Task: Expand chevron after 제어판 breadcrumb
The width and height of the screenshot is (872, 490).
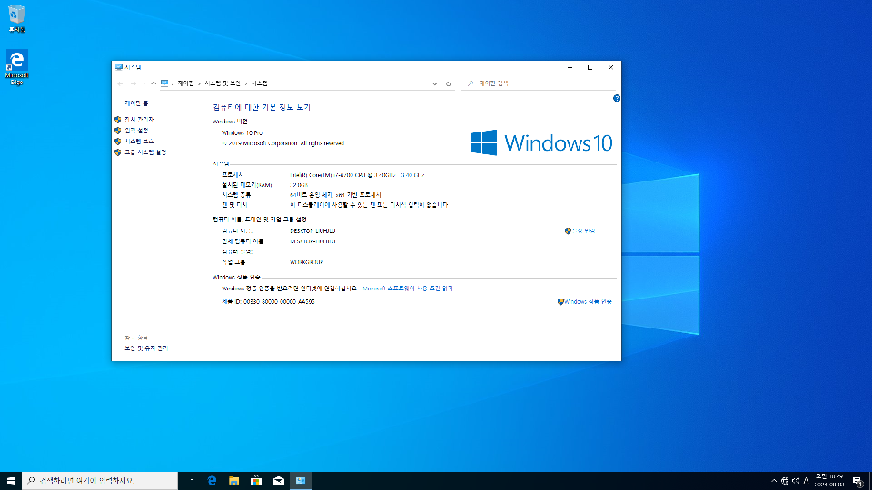Action: point(199,83)
